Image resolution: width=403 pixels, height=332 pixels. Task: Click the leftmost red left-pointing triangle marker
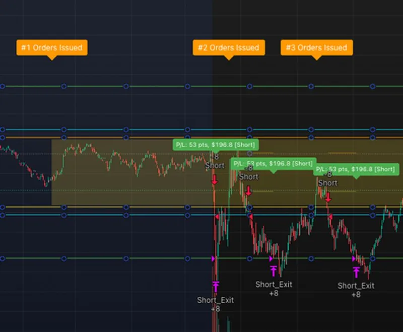217,217
